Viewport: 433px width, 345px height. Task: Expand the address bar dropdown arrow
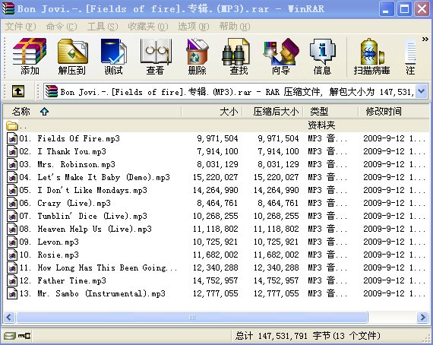(422, 91)
